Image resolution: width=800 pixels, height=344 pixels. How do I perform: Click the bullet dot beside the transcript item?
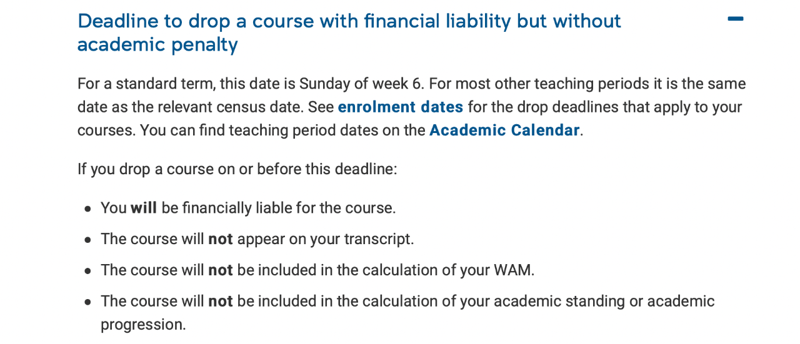coord(89,240)
